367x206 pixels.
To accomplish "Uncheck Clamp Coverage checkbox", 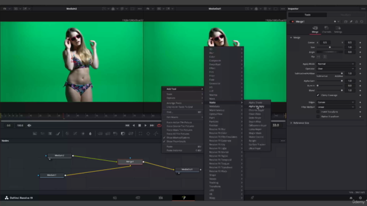I will pos(318,95).
